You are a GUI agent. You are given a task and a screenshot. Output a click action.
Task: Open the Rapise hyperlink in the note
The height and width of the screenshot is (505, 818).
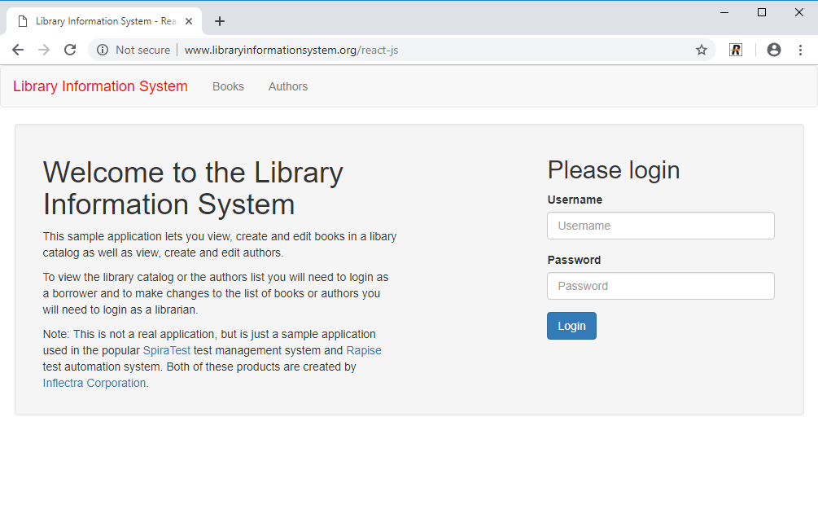(364, 350)
